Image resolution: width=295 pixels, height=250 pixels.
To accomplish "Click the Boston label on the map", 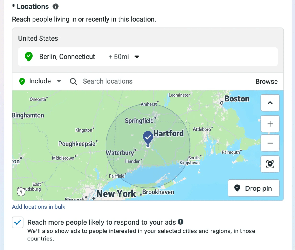I will click(x=236, y=99).
